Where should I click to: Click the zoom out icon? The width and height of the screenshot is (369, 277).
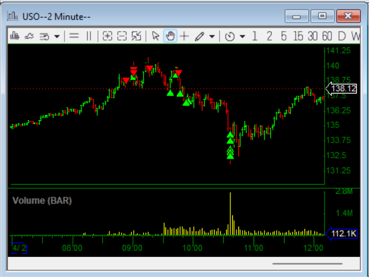point(122,36)
